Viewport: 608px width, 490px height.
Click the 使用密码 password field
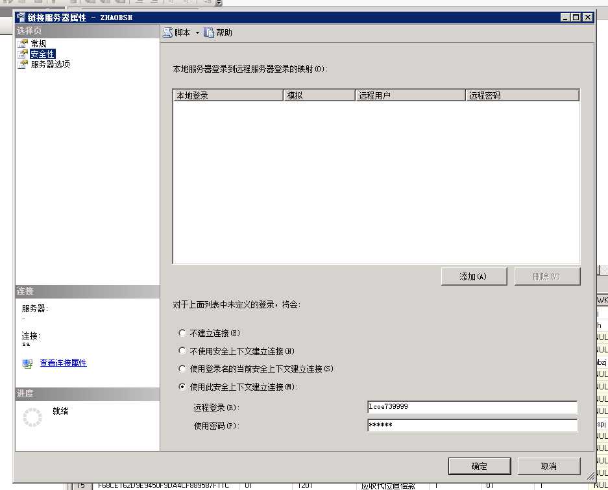[x=472, y=425]
